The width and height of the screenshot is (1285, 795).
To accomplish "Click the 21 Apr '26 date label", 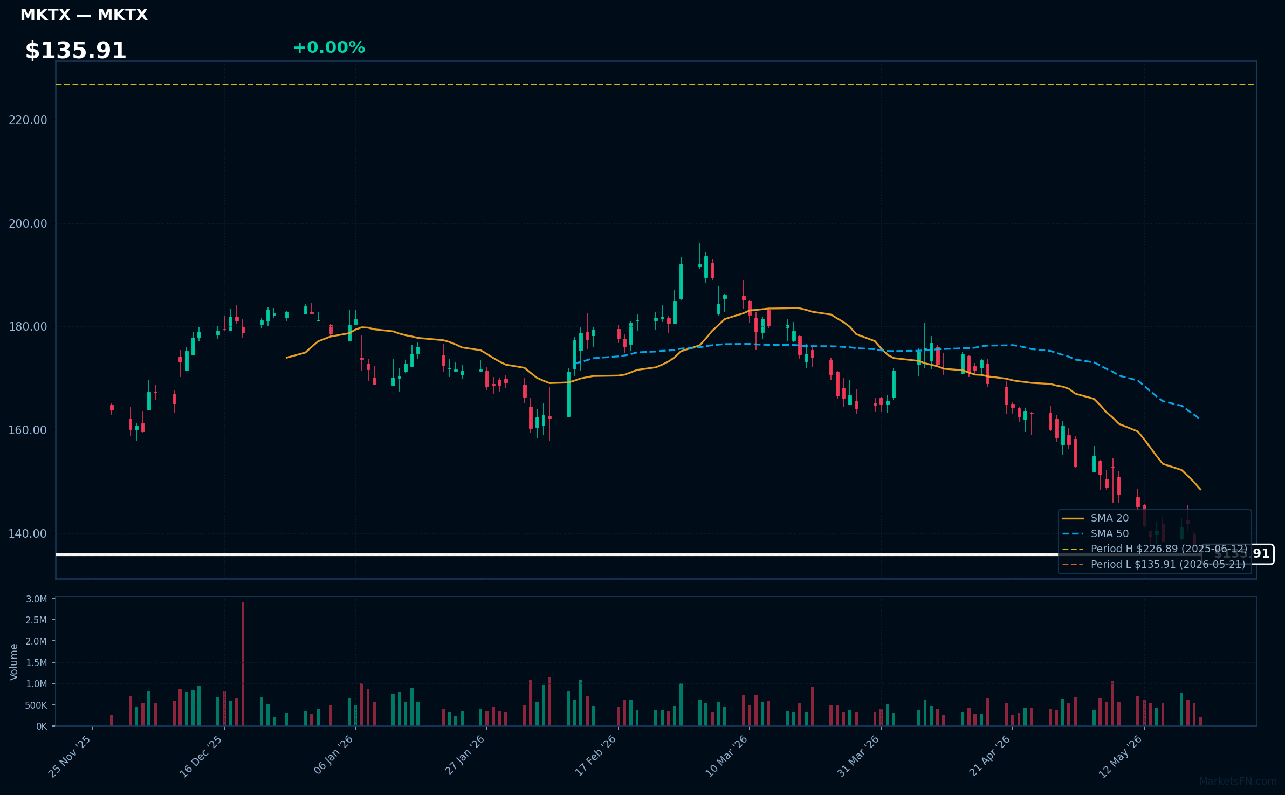I will (x=990, y=756).
